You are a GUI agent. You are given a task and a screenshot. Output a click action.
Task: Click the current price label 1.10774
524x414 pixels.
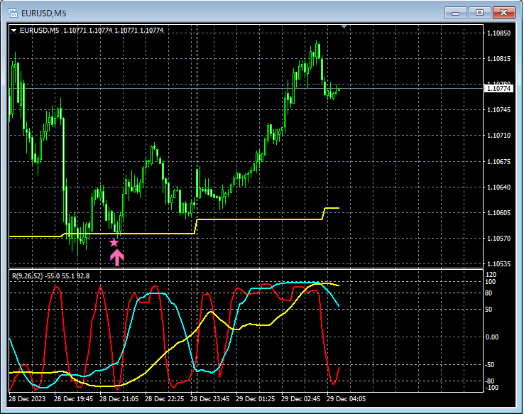pos(498,89)
